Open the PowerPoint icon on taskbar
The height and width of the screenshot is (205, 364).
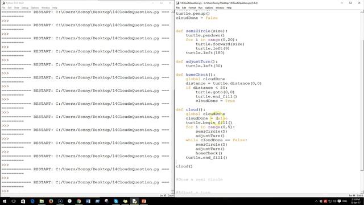(x=144, y=201)
